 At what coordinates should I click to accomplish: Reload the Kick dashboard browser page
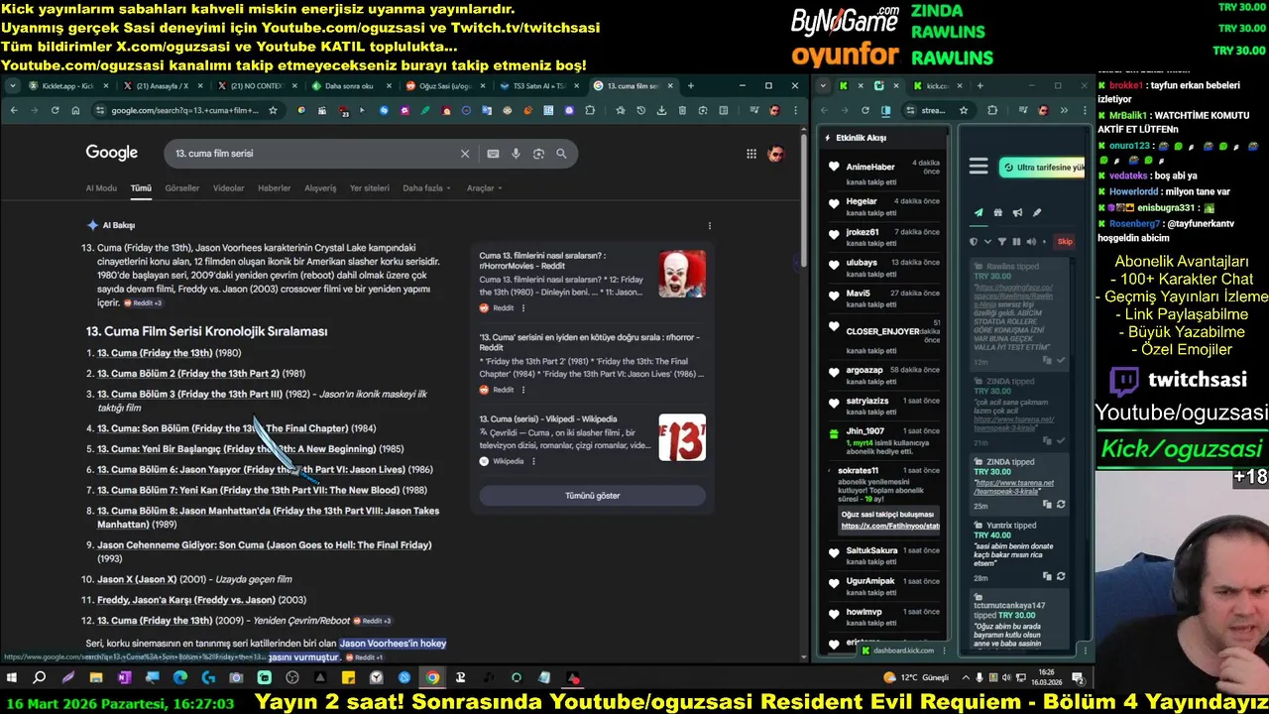point(865,110)
